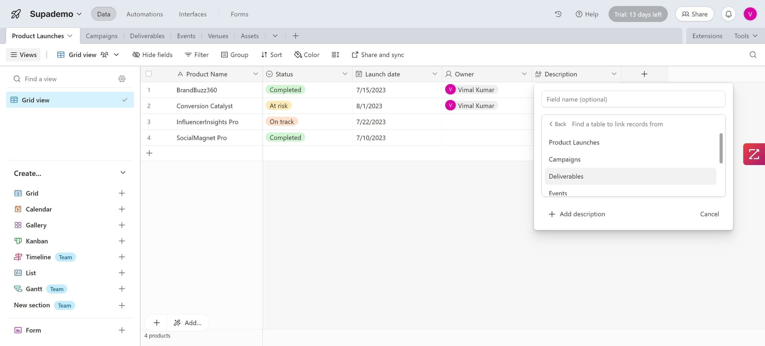The image size is (765, 346).
Task: Expand the Status column dropdown arrow
Action: (345, 74)
